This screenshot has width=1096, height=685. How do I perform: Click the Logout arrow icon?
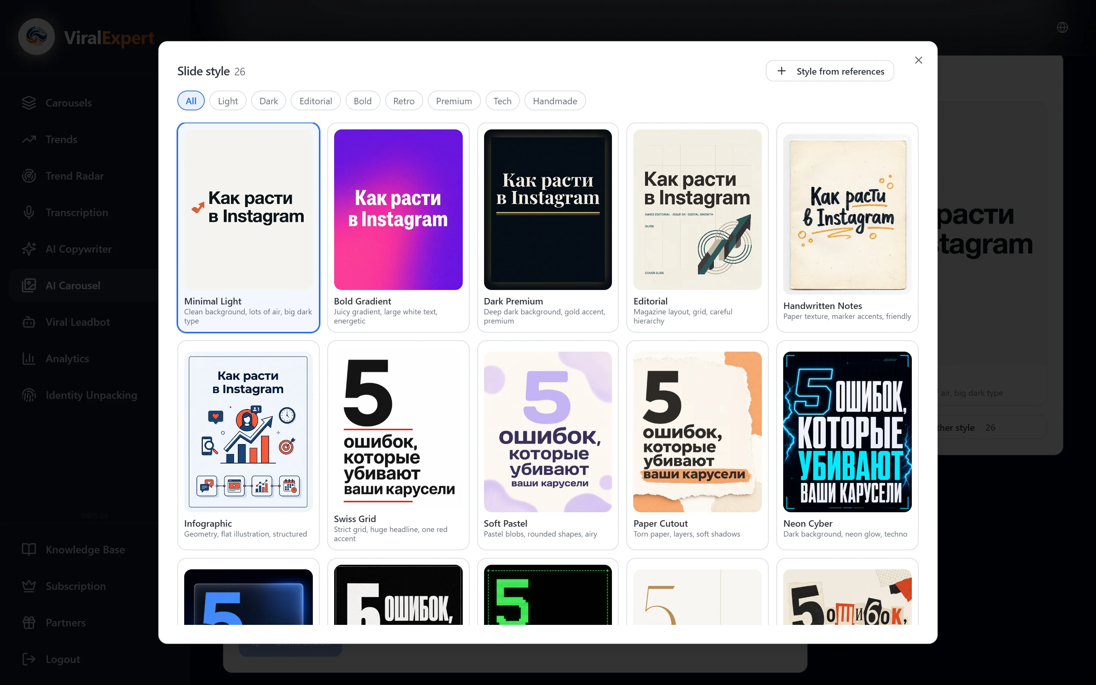coord(29,659)
